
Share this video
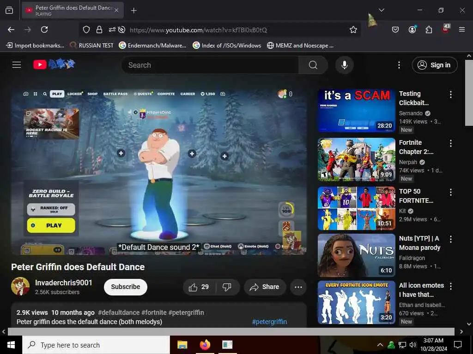[x=265, y=287]
